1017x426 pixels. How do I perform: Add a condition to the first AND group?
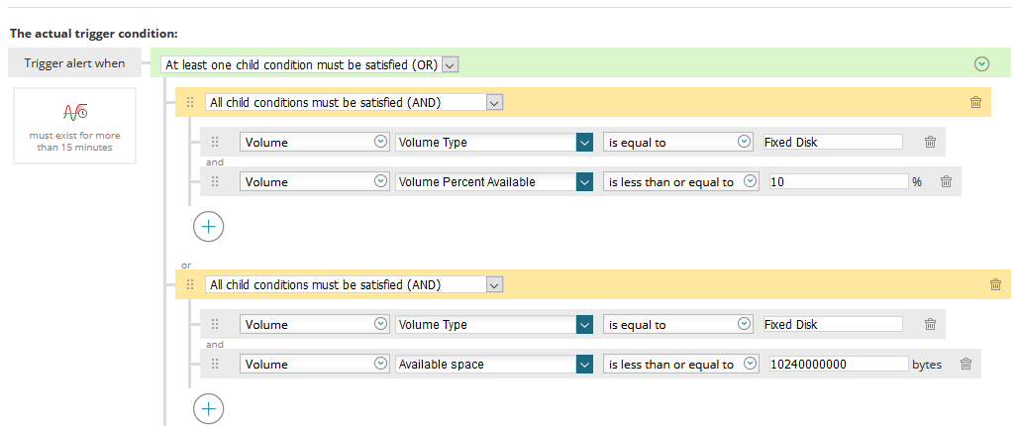pyautogui.click(x=208, y=226)
